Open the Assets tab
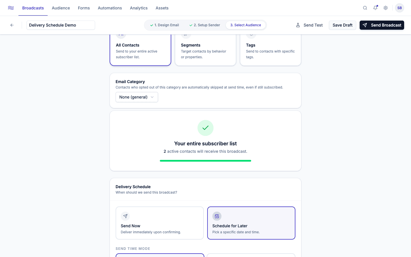 (162, 8)
